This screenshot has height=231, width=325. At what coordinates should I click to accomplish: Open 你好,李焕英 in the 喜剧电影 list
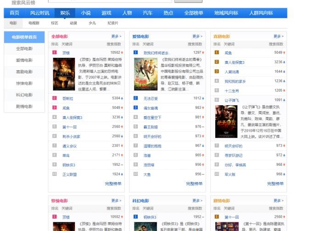(235, 165)
